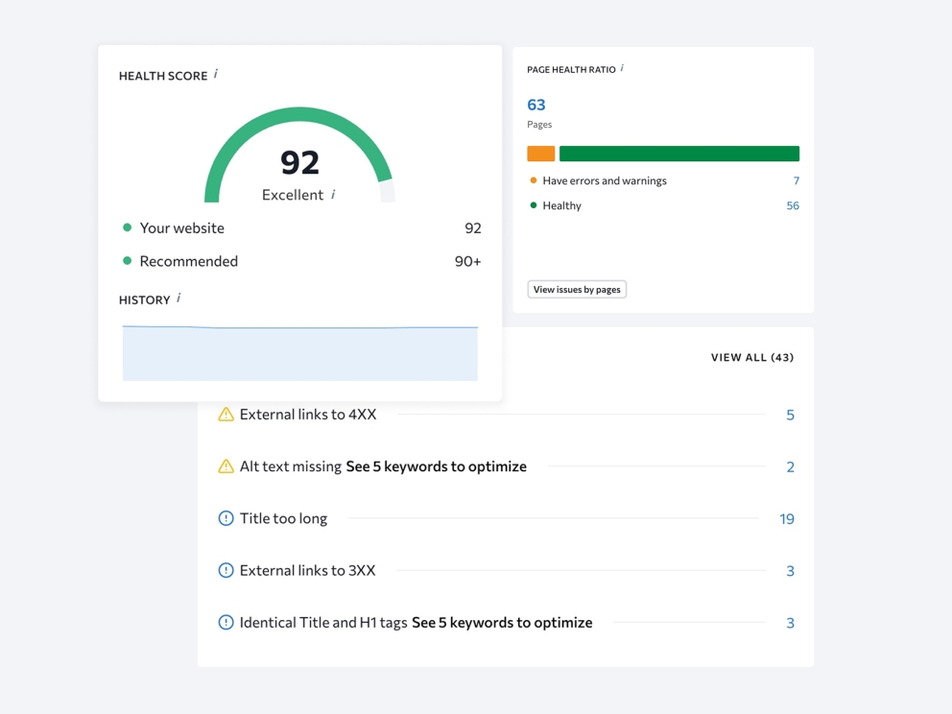Click the 56 healthy pages count
The height and width of the screenshot is (714, 952).
tap(793, 205)
